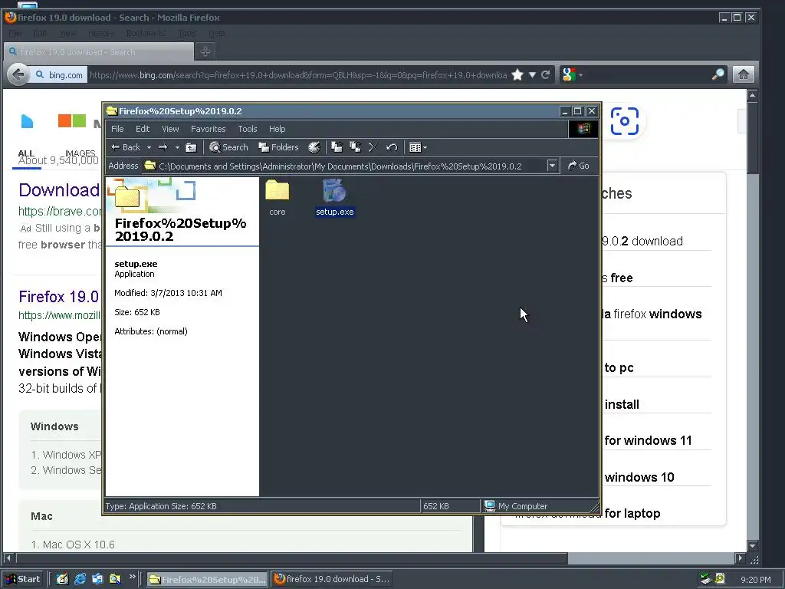Reload the page in Firefox
The image size is (785, 589).
546,75
